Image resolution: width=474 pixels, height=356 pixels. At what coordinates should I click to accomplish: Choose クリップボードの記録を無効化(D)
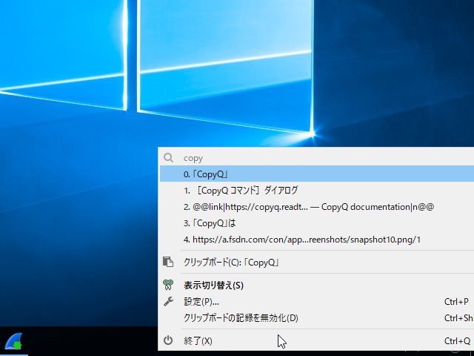(317, 318)
